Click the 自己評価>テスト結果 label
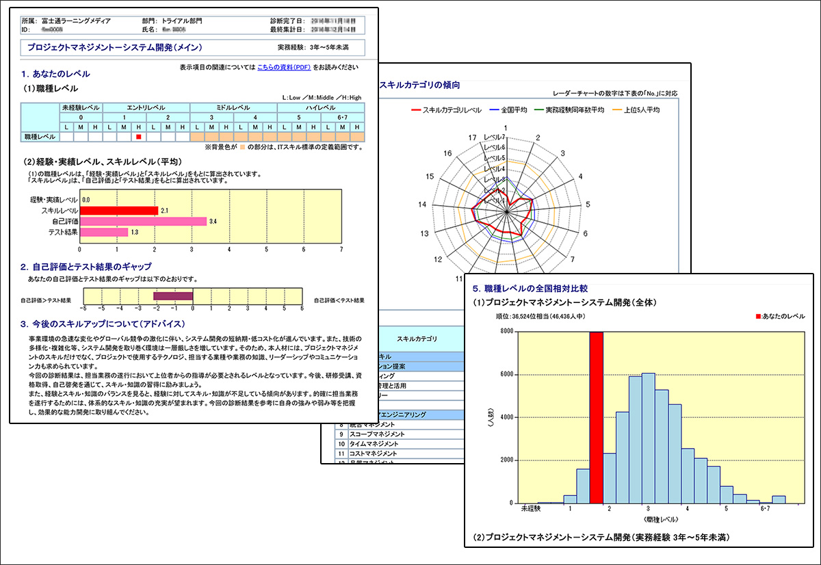The width and height of the screenshot is (821, 565). pos(46,300)
